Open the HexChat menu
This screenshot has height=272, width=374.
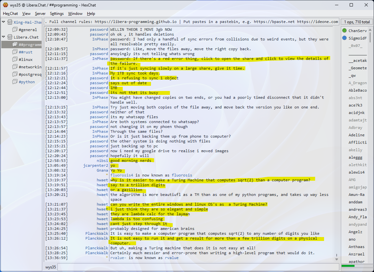[x=10, y=14]
